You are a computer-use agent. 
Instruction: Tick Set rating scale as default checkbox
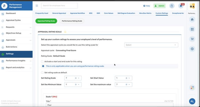tap(42, 73)
